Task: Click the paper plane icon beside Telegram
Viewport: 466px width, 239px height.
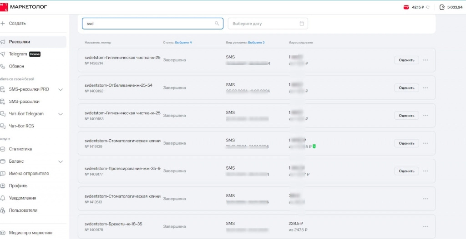Action: coord(3,54)
